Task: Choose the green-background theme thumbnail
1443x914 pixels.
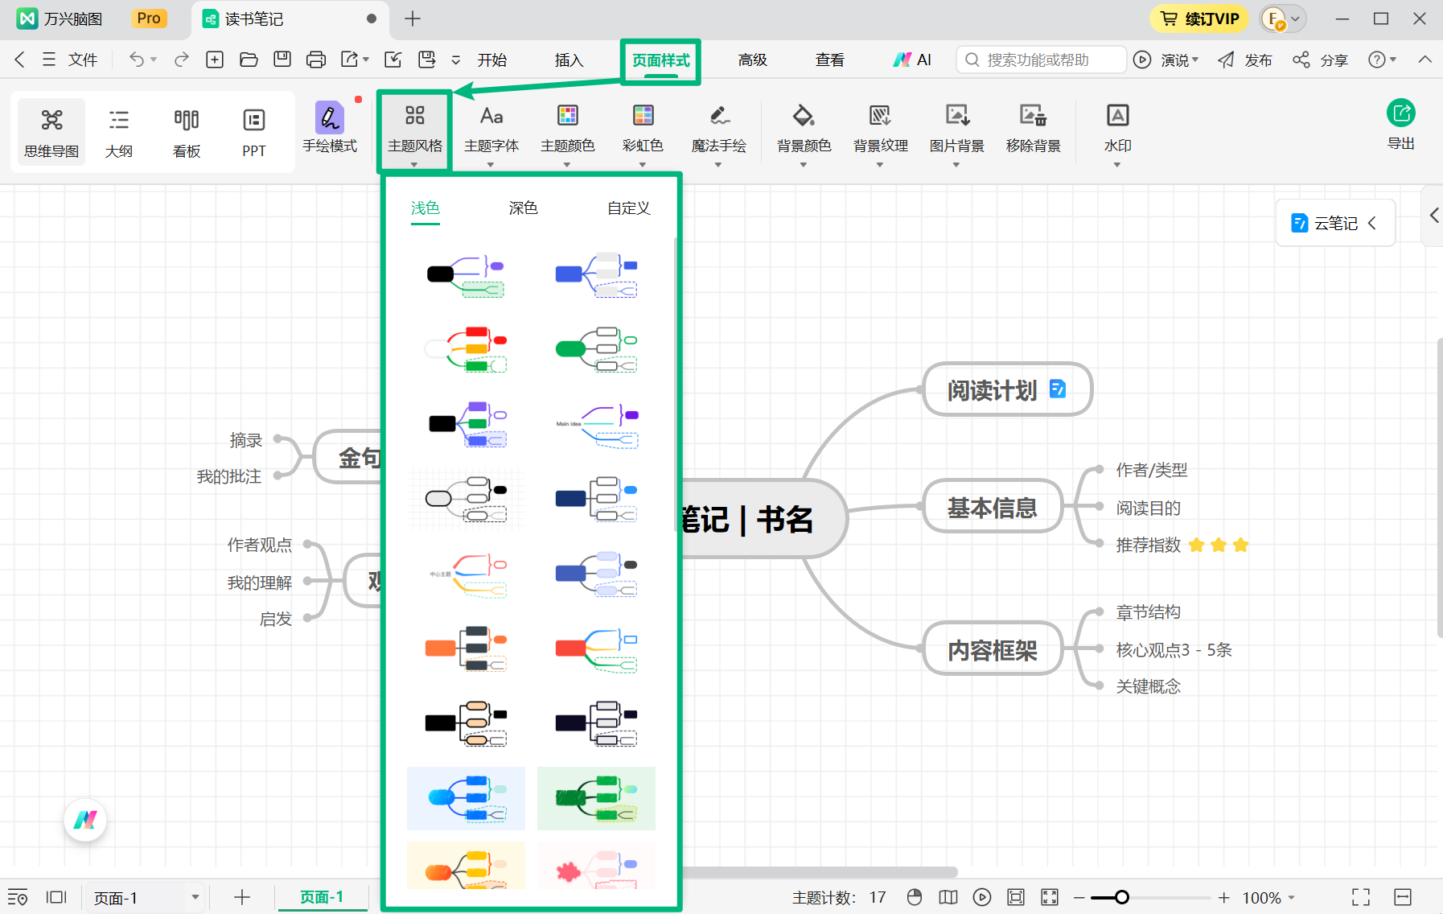Action: (596, 798)
